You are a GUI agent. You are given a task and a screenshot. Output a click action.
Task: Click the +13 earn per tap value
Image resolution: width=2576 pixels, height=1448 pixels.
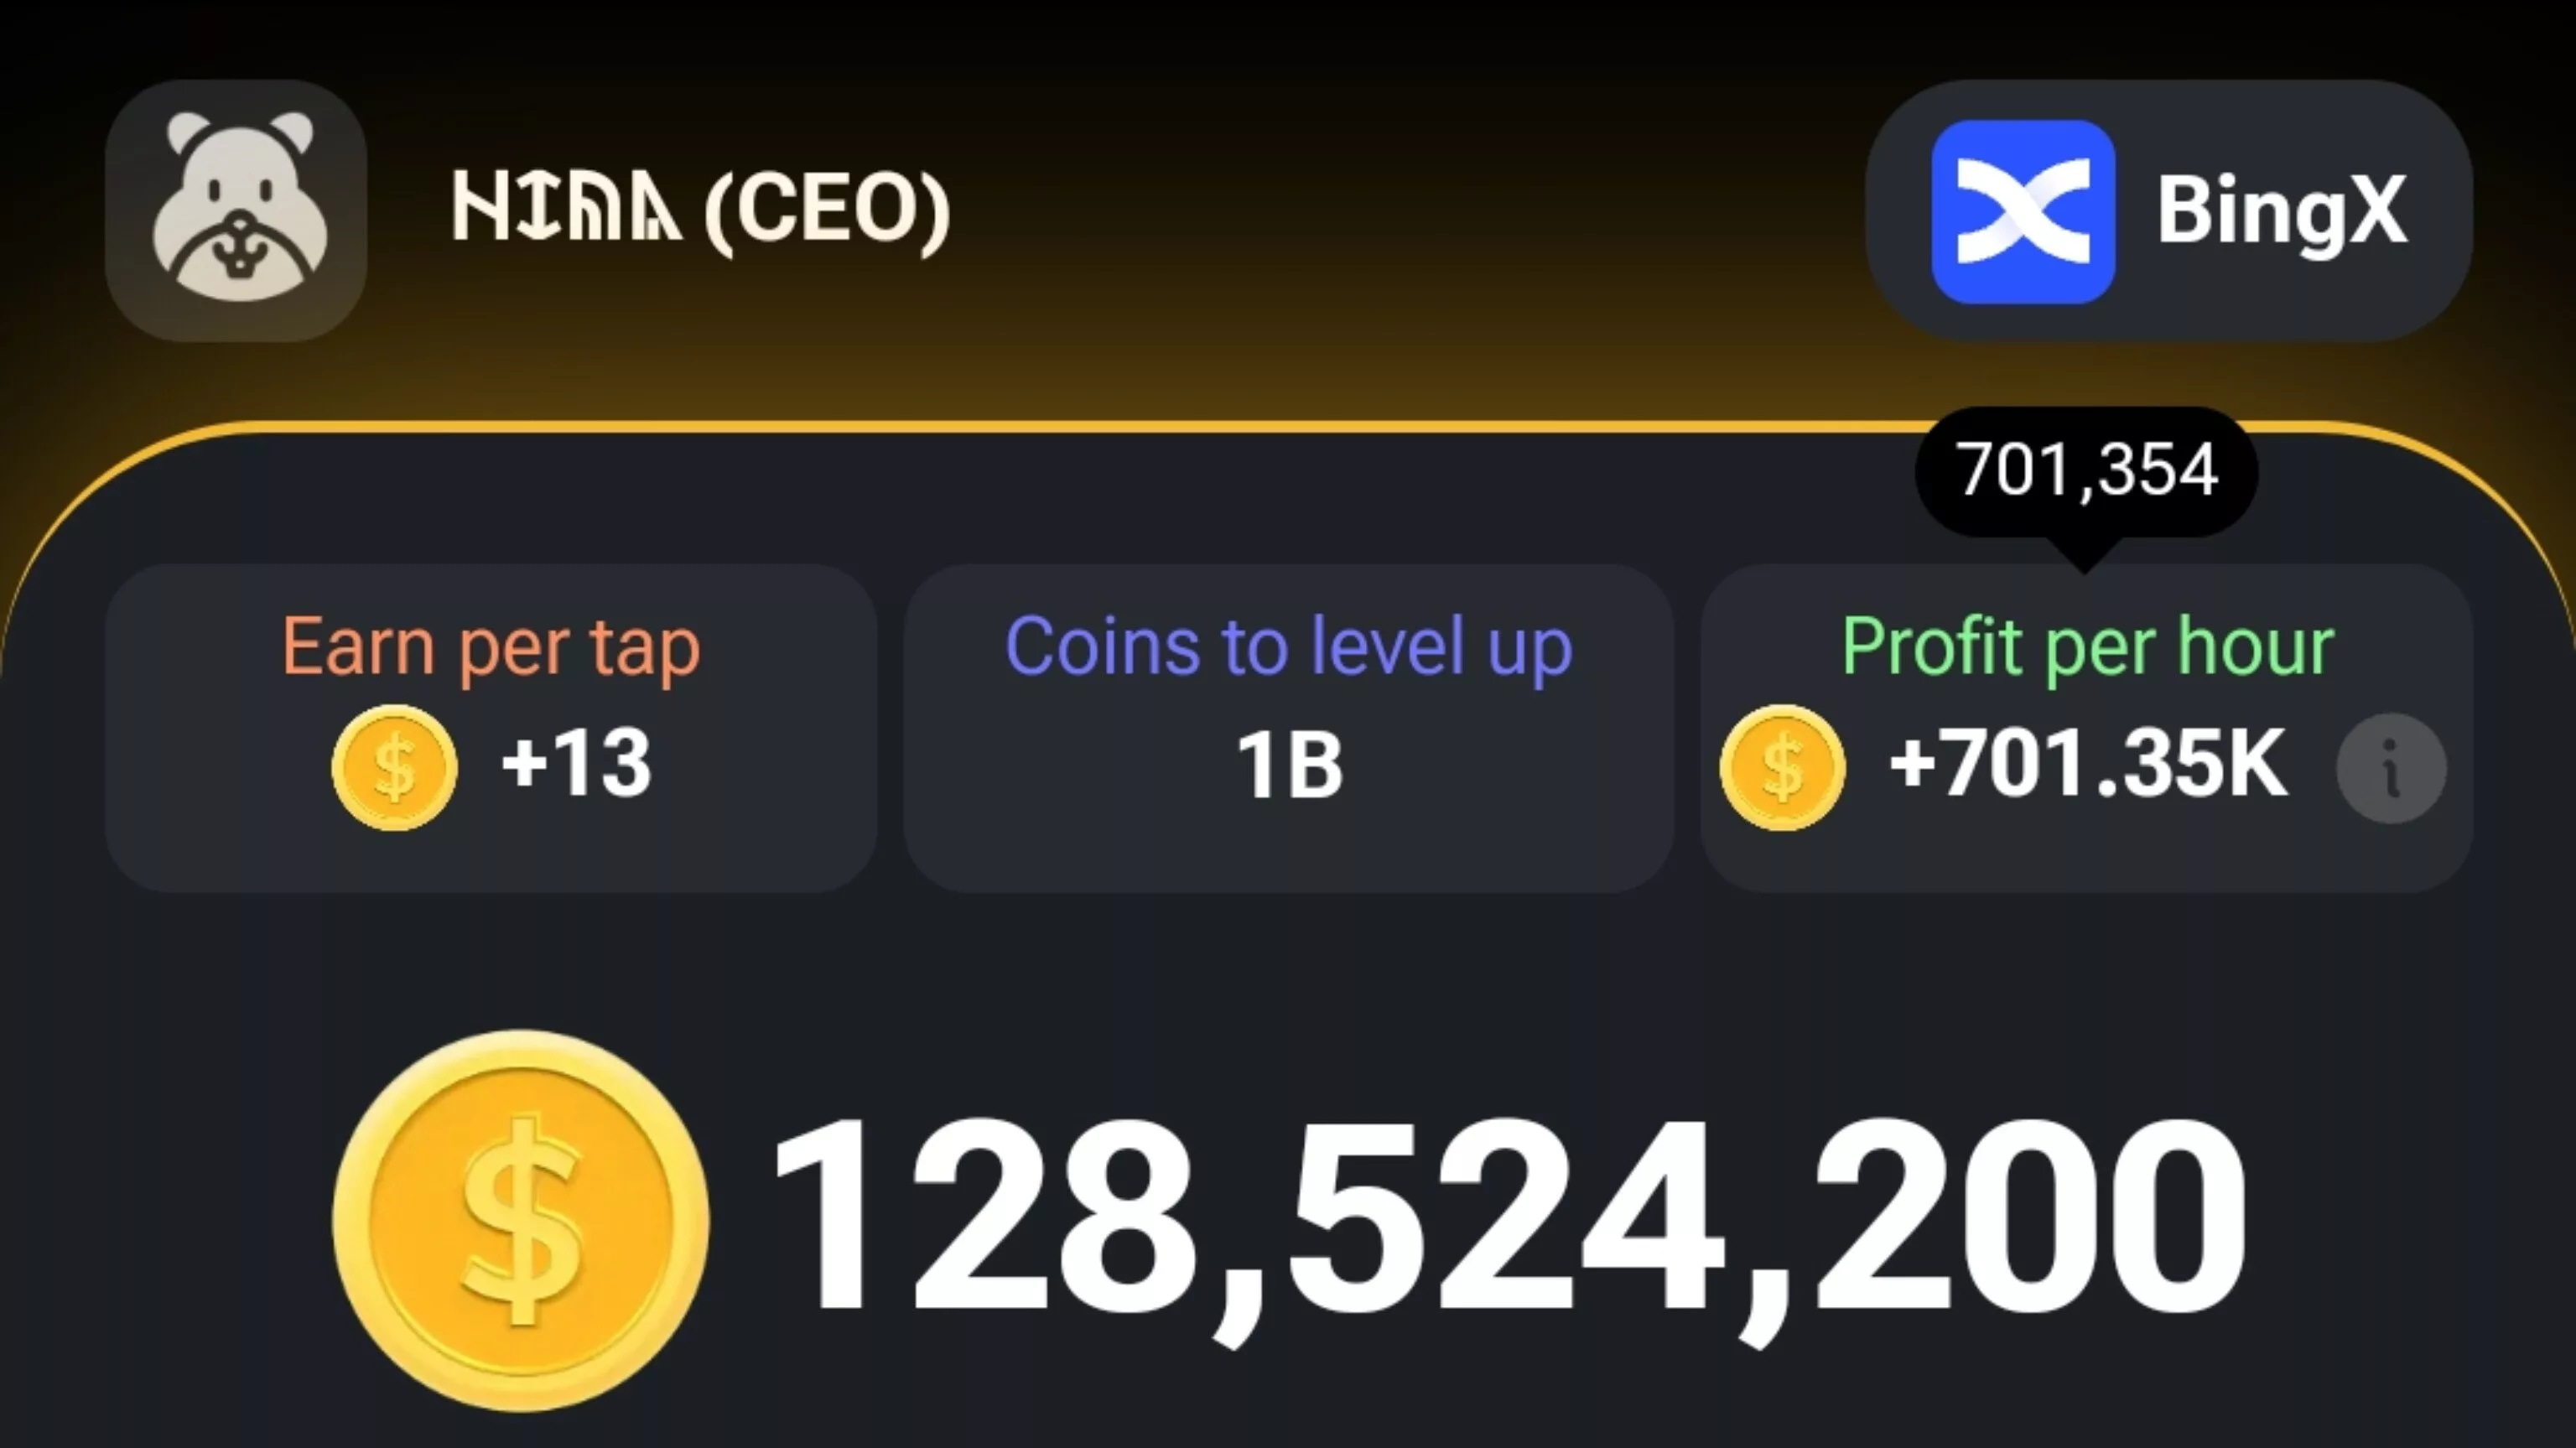(576, 765)
